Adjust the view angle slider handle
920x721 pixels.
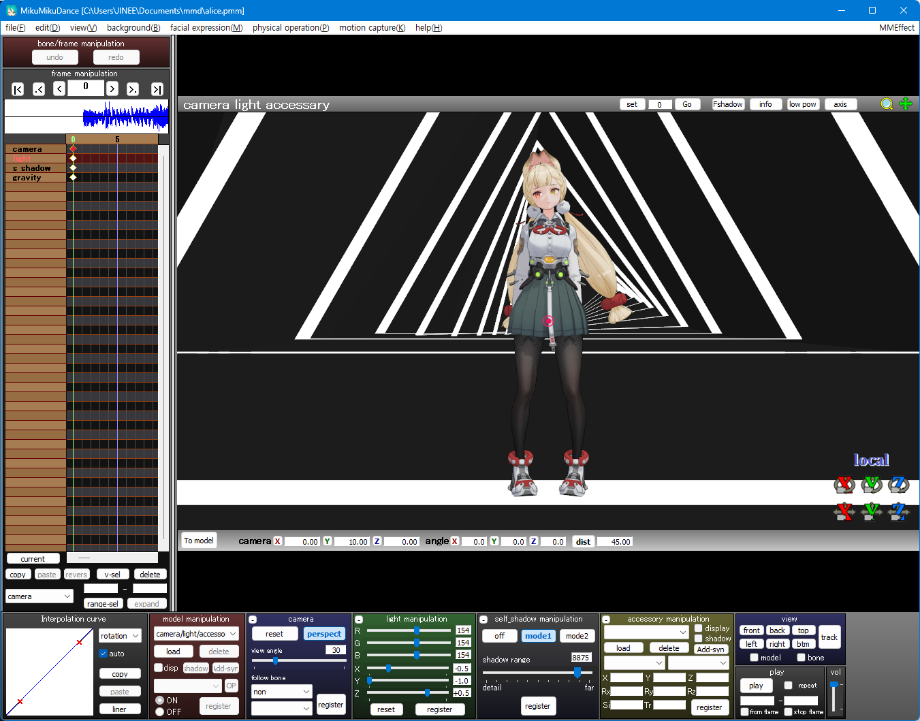click(275, 660)
